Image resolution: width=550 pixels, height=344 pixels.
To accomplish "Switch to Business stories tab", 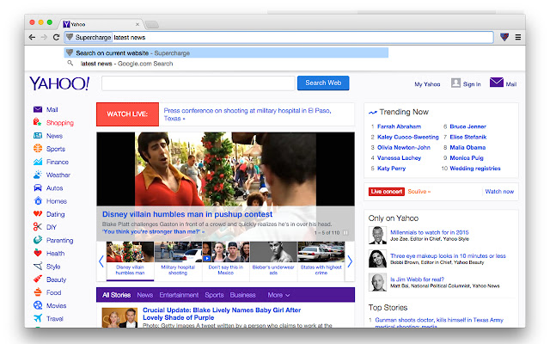I will click(242, 295).
